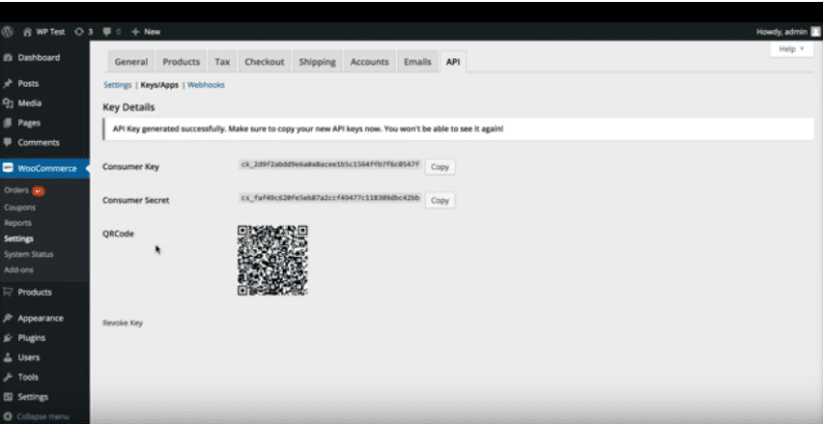Click the Revoke Key link

click(x=123, y=323)
